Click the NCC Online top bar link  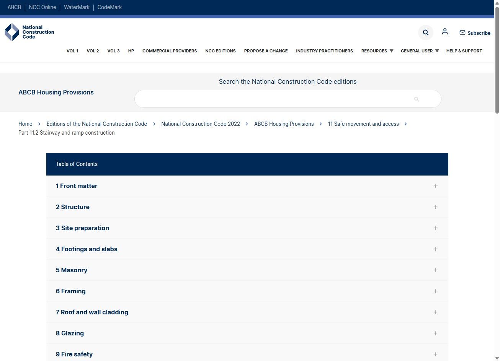coord(42,7)
